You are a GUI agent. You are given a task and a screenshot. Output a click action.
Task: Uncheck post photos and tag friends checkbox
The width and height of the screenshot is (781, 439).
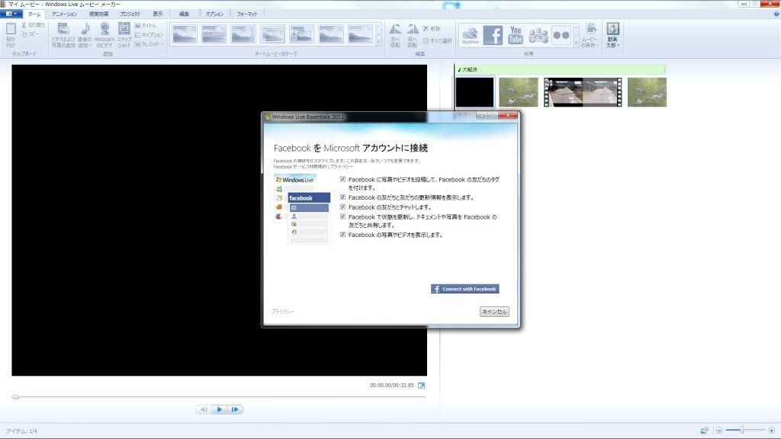(x=342, y=179)
